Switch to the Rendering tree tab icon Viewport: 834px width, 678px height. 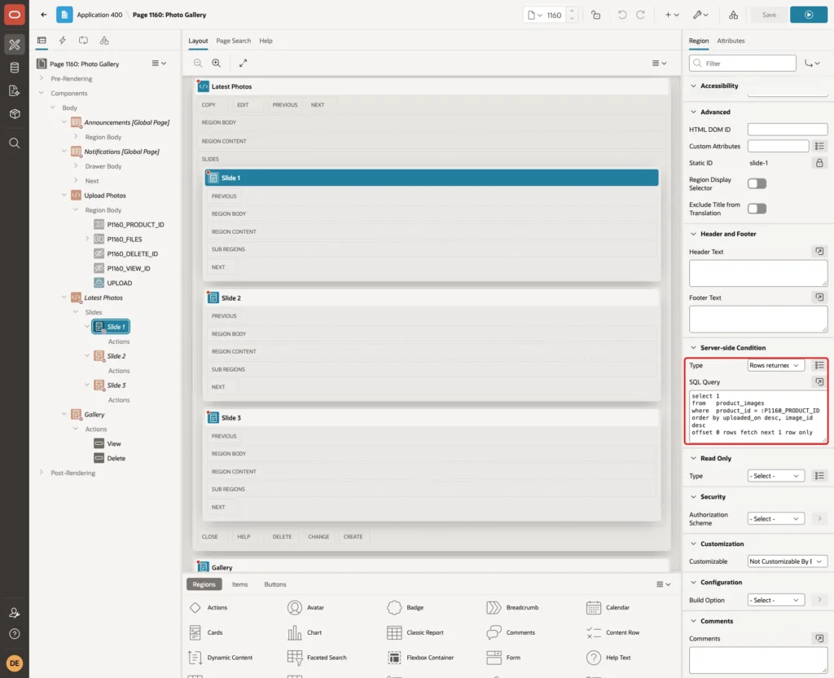click(42, 41)
